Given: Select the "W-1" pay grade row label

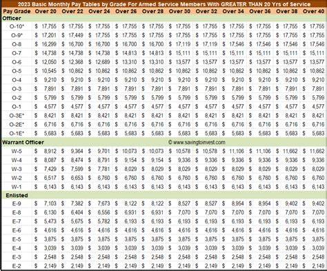Looking at the screenshot, I should click(x=17, y=187).
